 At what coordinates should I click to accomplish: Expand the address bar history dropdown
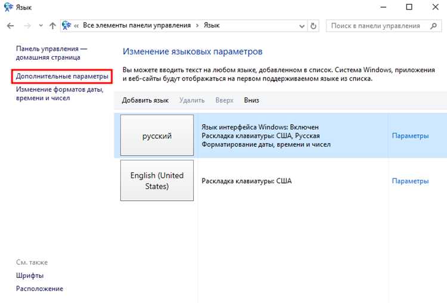point(302,26)
